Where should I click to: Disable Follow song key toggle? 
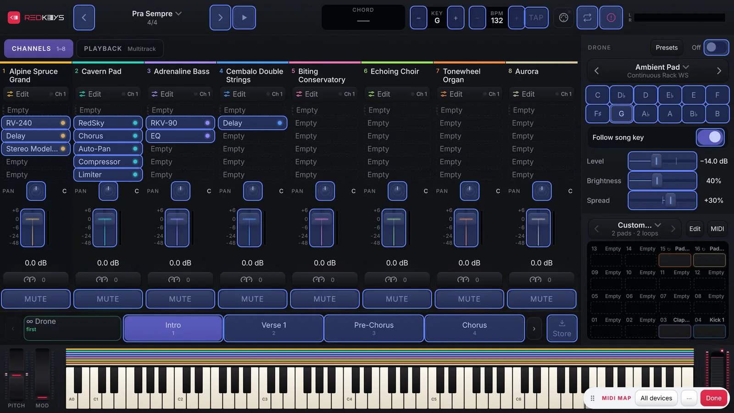(710, 137)
